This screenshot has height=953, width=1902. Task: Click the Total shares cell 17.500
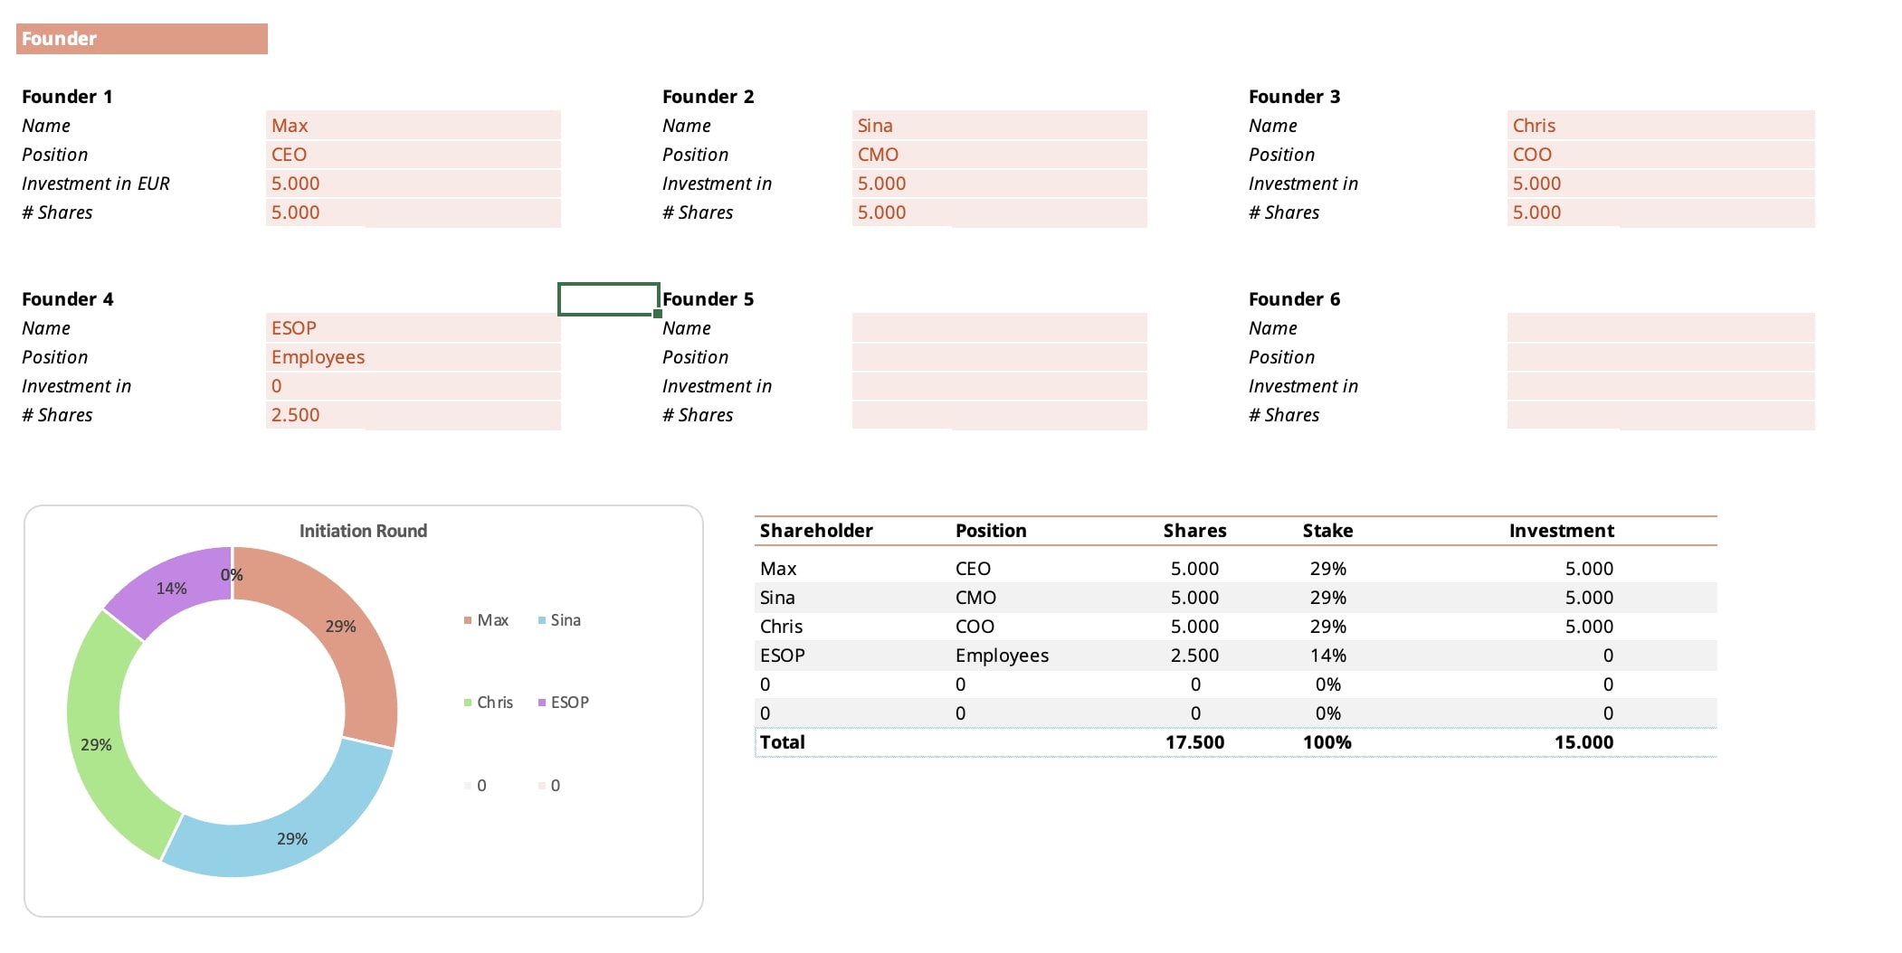(1194, 742)
